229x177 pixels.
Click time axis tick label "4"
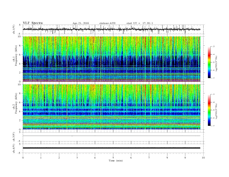click(95, 158)
